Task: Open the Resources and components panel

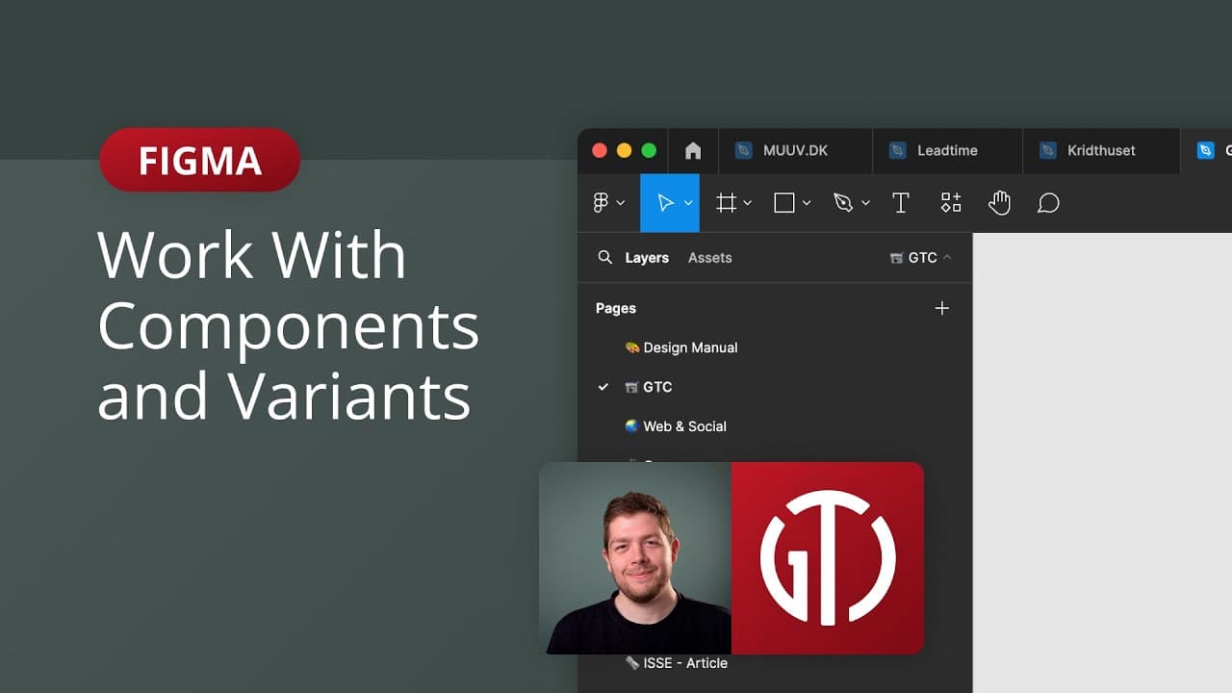Action: point(951,203)
